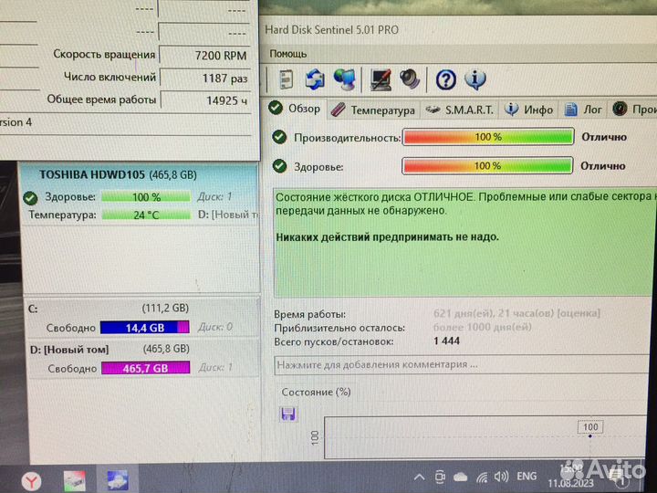Image resolution: width=657 pixels, height=493 pixels.
Task: Open the Помощь menu
Action: (x=287, y=54)
